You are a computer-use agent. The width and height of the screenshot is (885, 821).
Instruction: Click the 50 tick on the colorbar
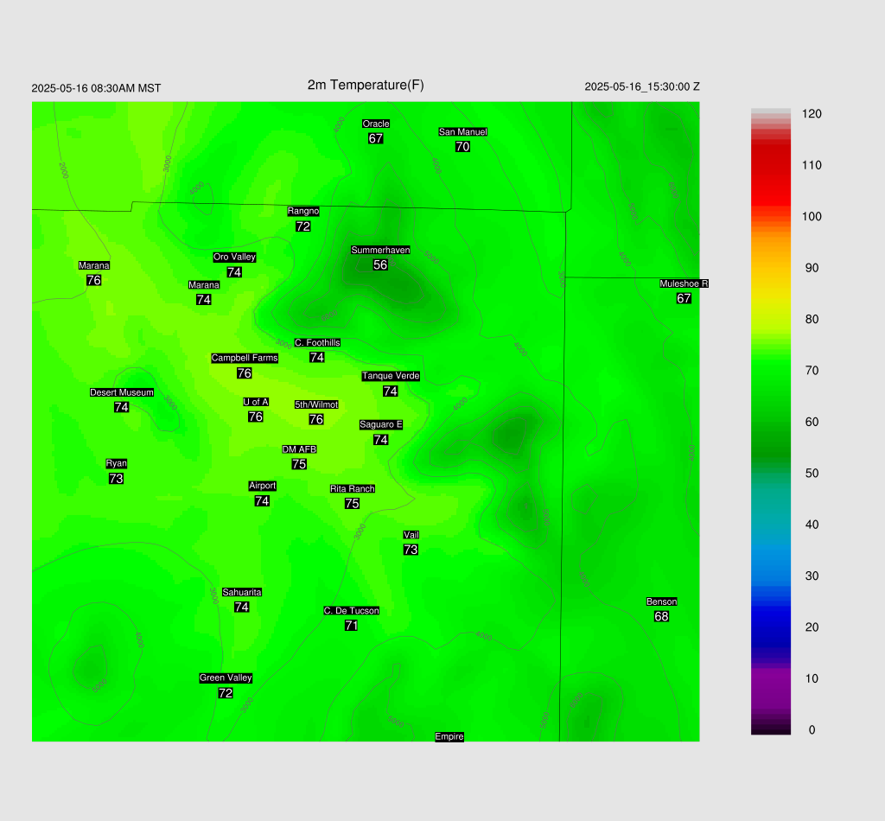click(x=812, y=474)
